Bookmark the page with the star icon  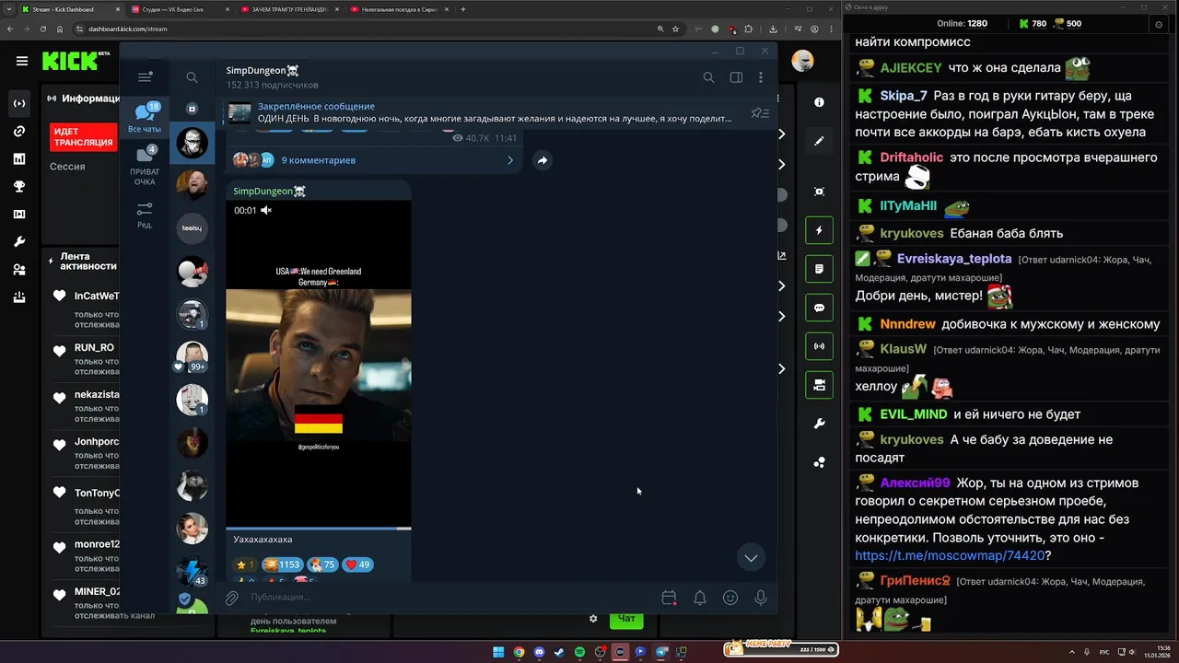(x=675, y=29)
